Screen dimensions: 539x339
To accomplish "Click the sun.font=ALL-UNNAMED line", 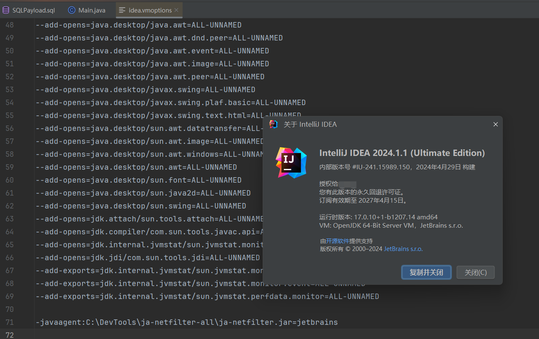I will point(138,180).
